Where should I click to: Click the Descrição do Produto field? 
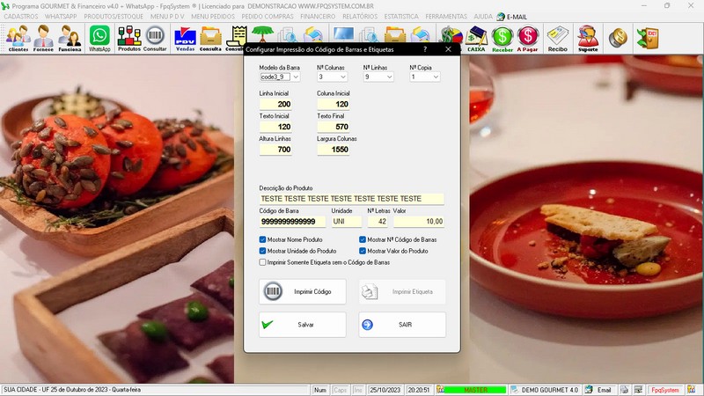coord(351,199)
